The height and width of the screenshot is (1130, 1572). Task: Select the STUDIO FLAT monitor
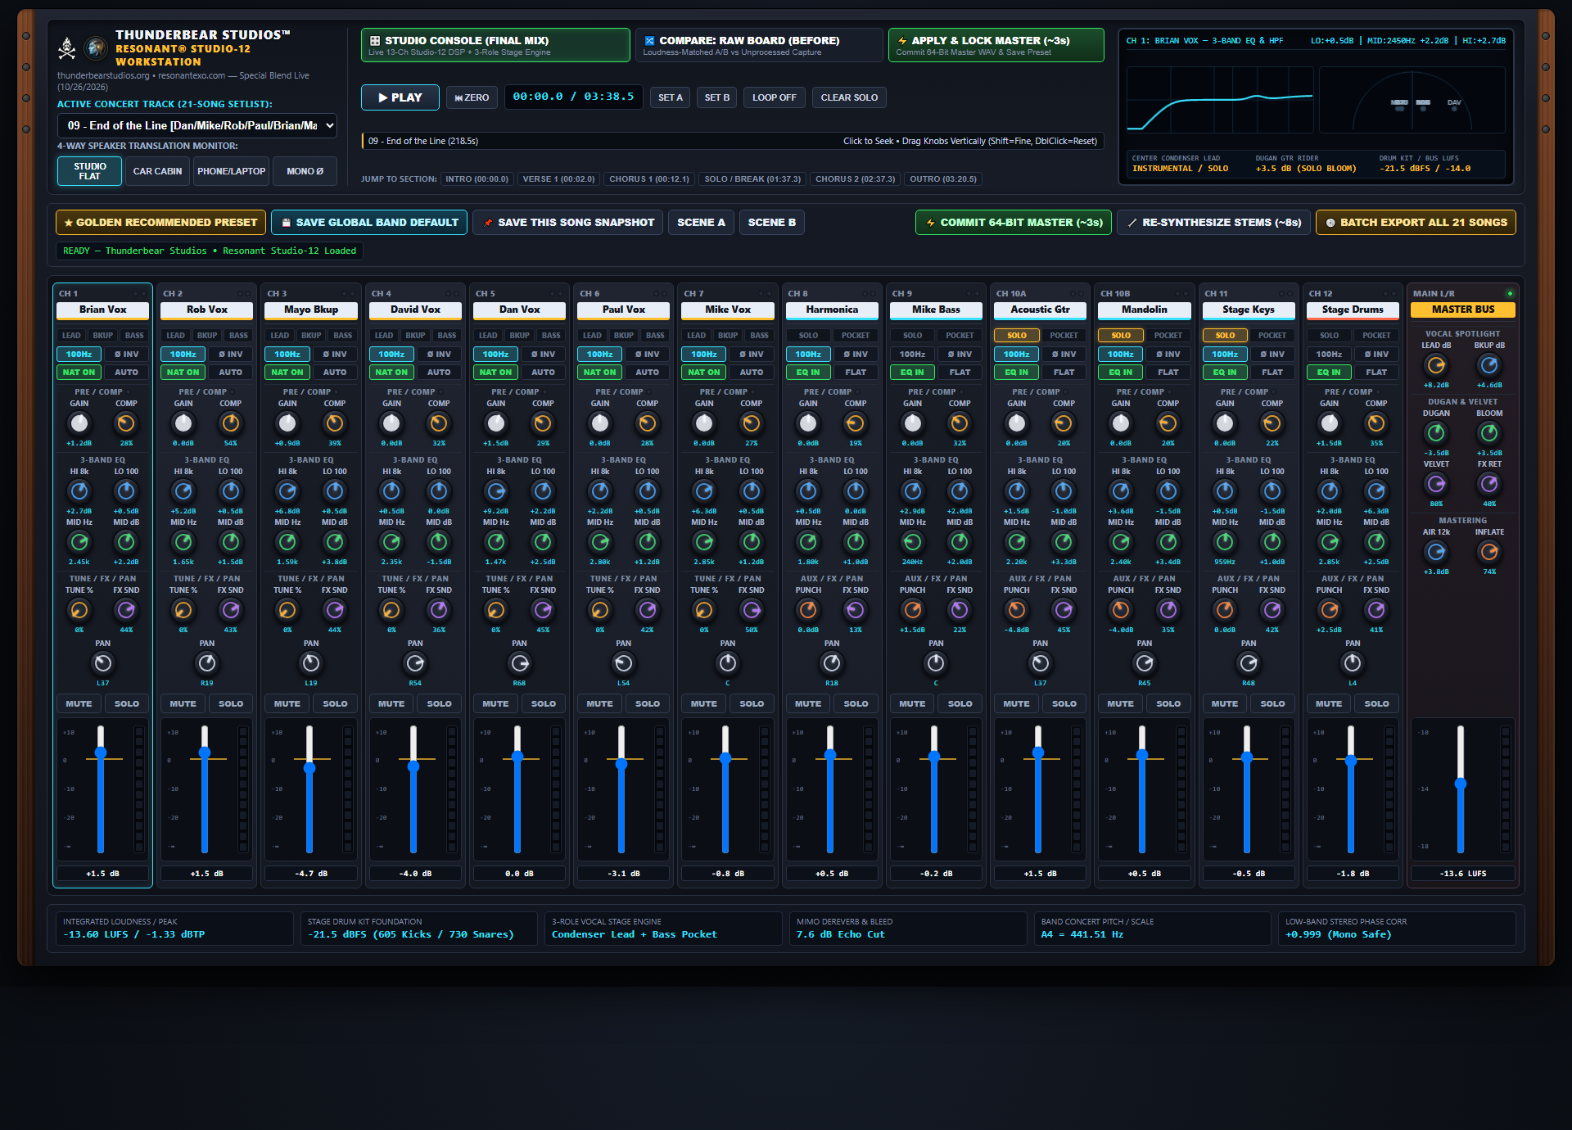click(x=90, y=171)
